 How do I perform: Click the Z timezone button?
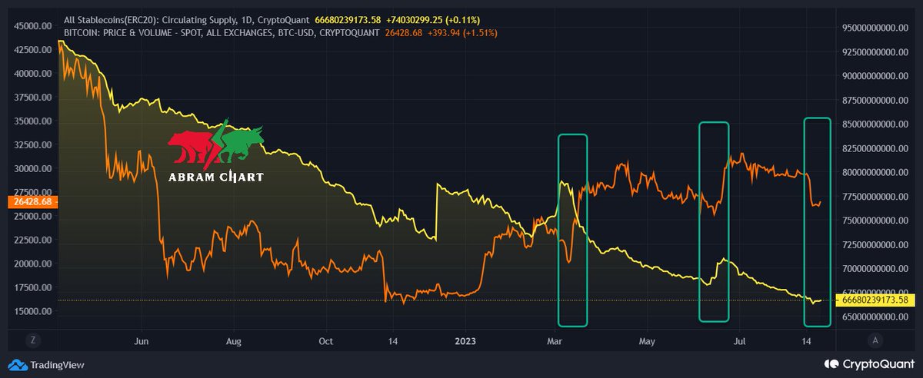click(x=35, y=339)
